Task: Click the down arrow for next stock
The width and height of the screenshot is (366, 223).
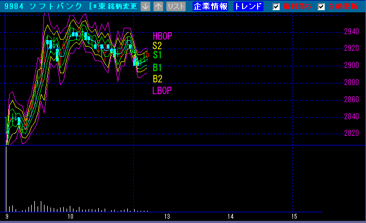Action: (145, 6)
